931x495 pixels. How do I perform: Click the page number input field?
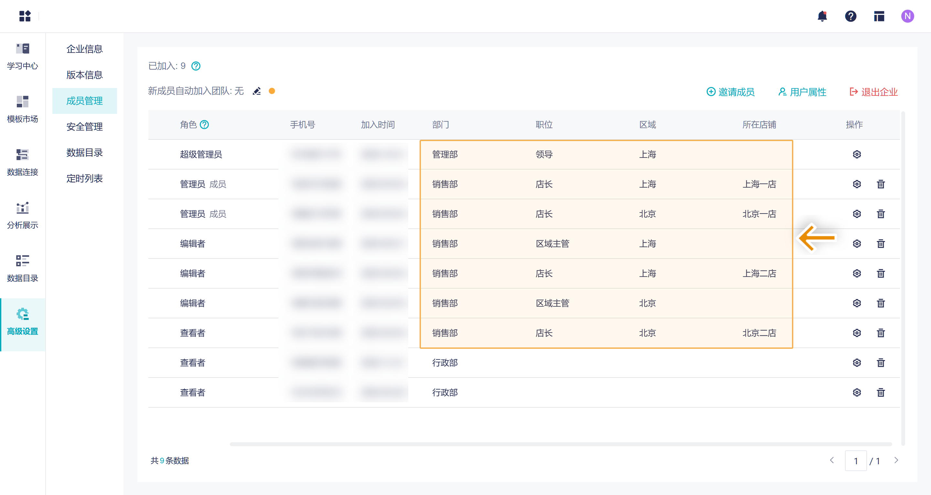pyautogui.click(x=855, y=461)
